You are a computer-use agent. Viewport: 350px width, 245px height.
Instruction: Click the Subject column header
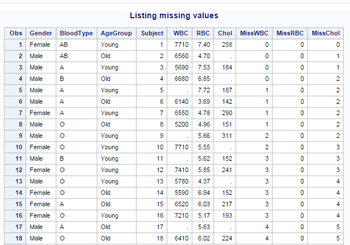click(x=152, y=34)
